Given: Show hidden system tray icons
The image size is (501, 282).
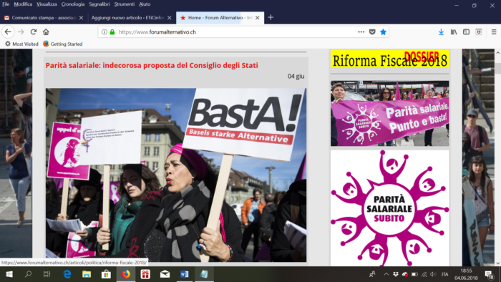Looking at the screenshot, I should click(x=386, y=274).
